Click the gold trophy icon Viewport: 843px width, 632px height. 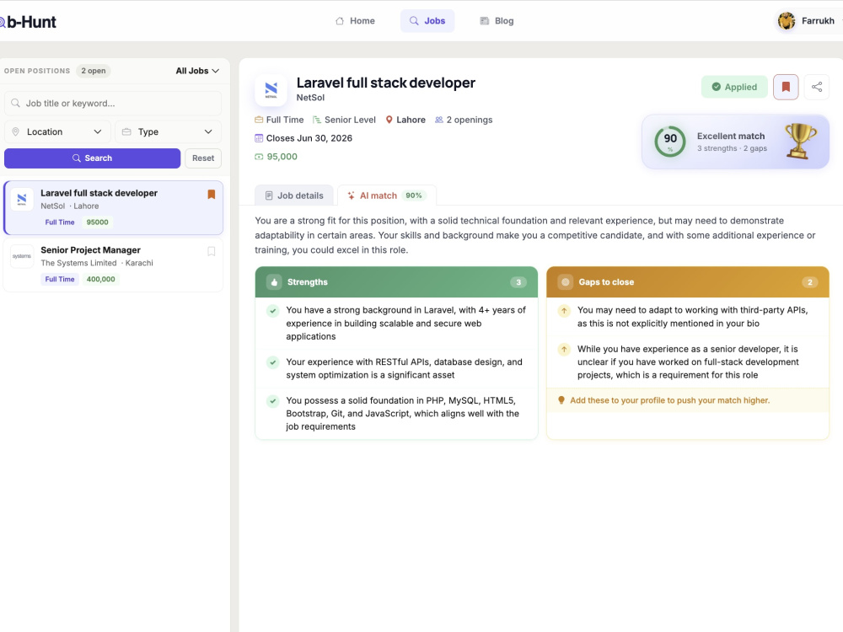click(x=800, y=141)
